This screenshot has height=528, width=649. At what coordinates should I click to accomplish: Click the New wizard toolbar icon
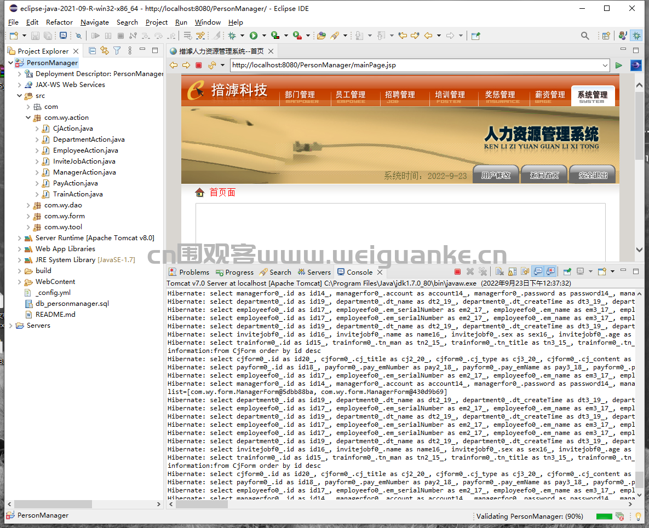click(14, 36)
